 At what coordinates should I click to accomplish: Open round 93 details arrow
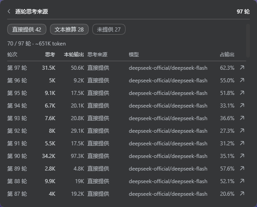pos(242,118)
